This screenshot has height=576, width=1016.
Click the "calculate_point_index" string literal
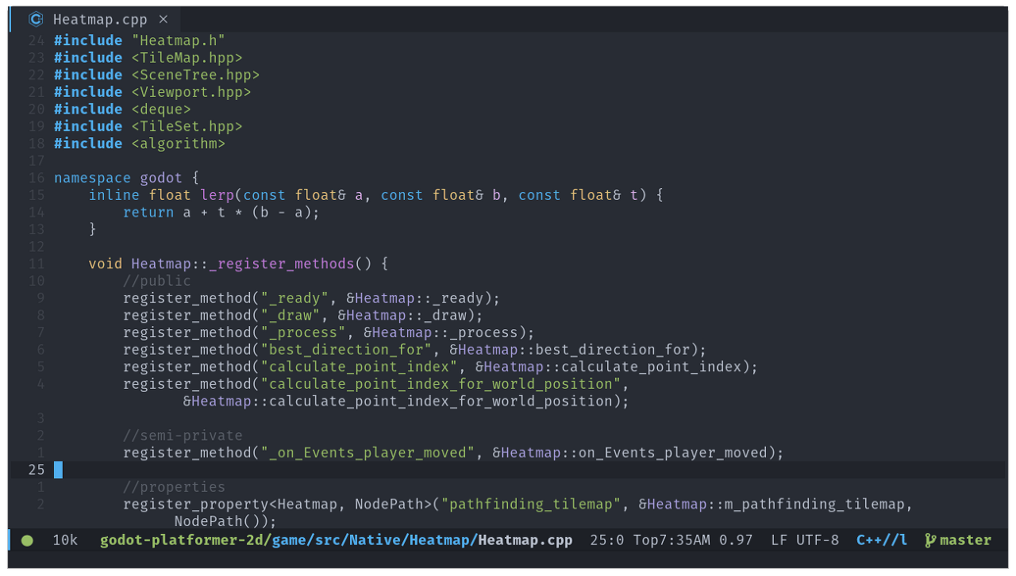359,367
